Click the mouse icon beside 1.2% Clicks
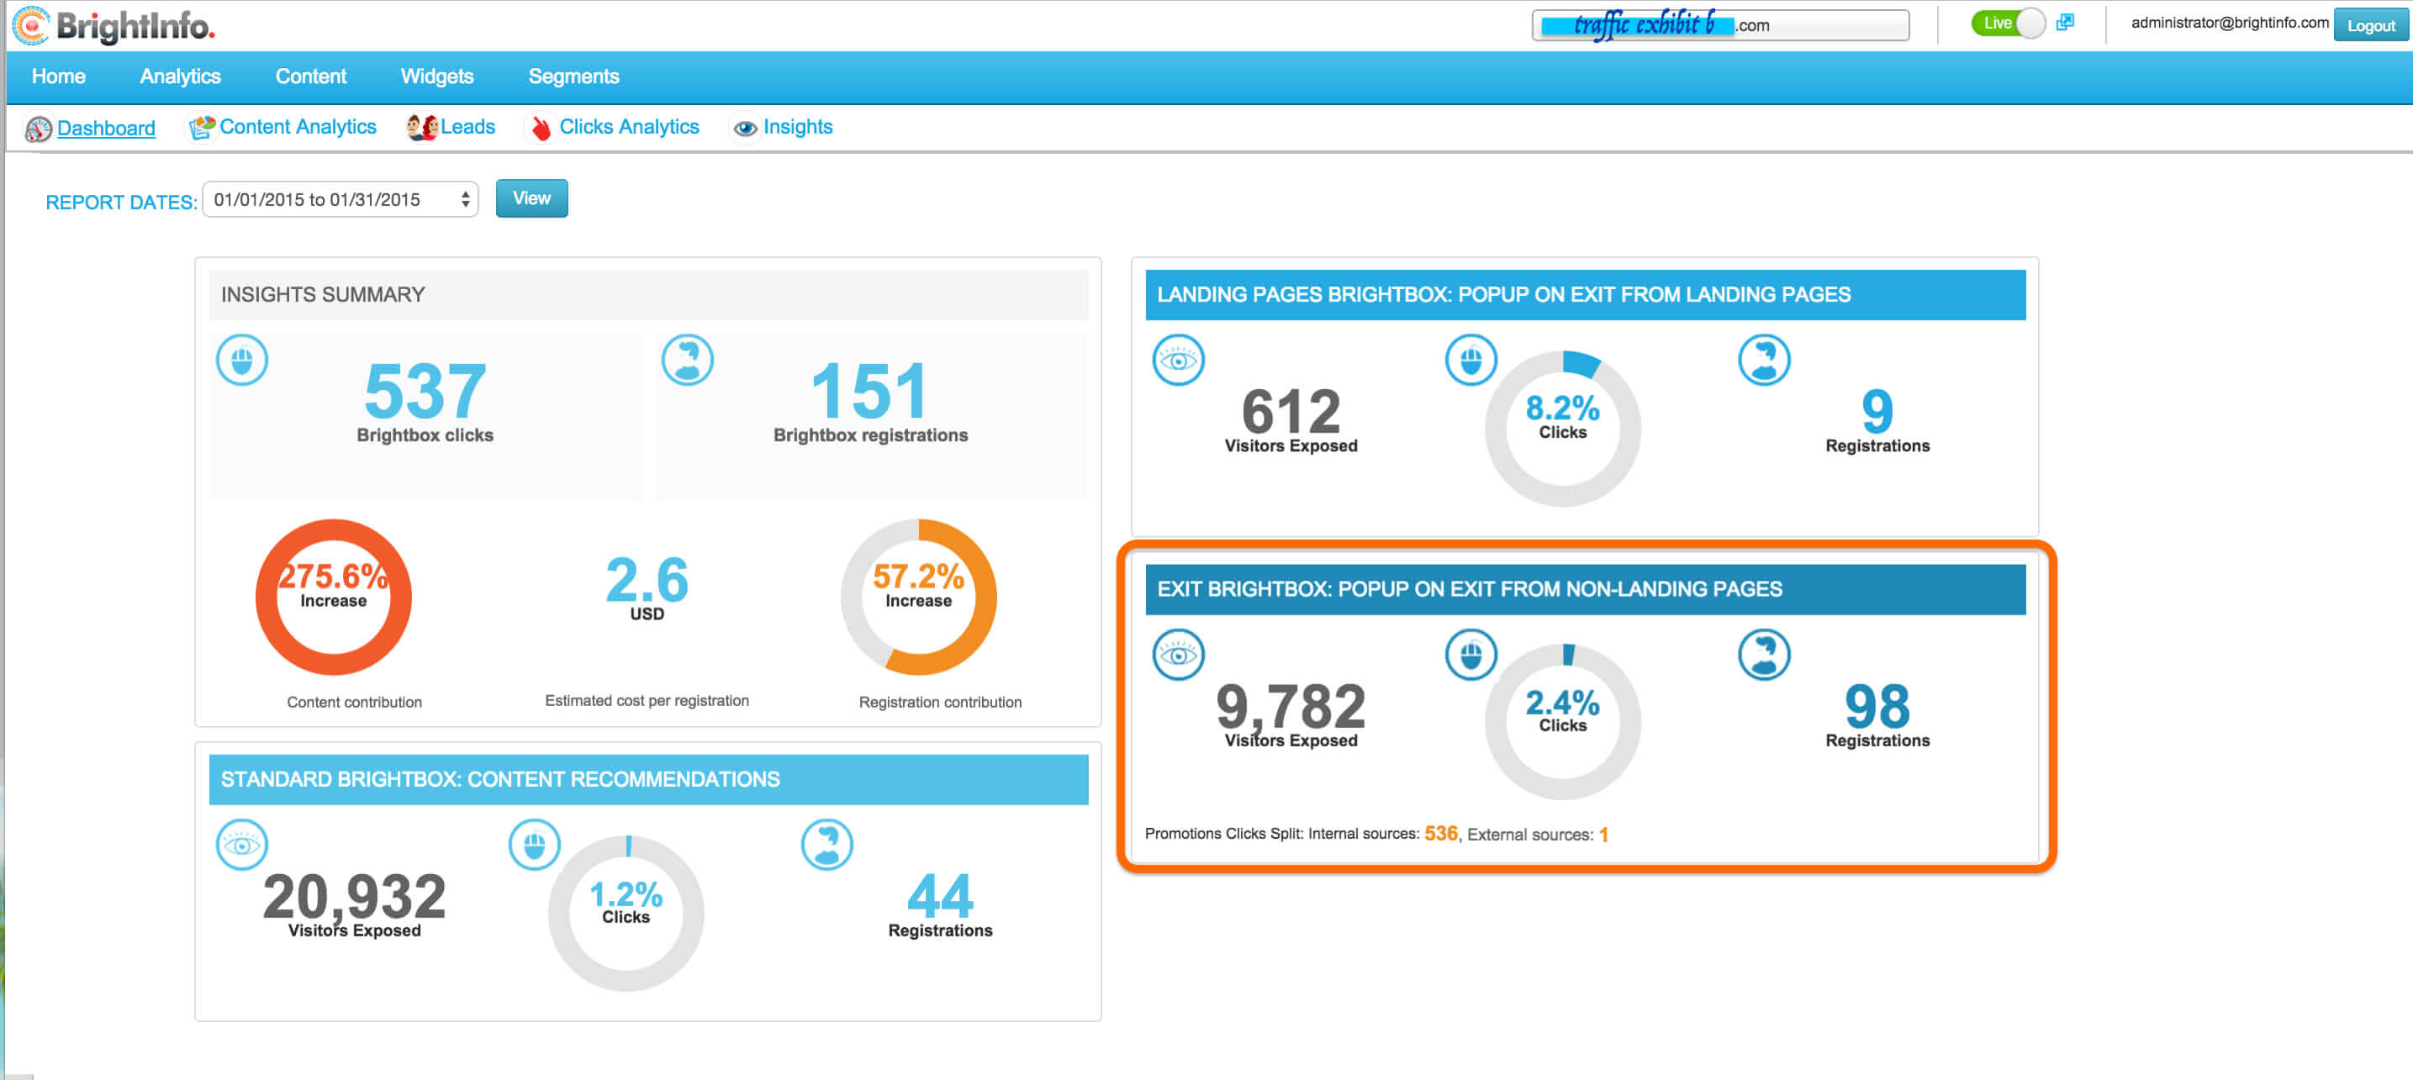The height and width of the screenshot is (1080, 2413). (535, 845)
